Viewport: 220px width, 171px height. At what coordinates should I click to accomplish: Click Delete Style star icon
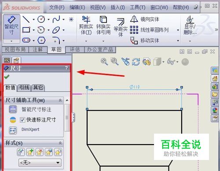(x=39, y=152)
